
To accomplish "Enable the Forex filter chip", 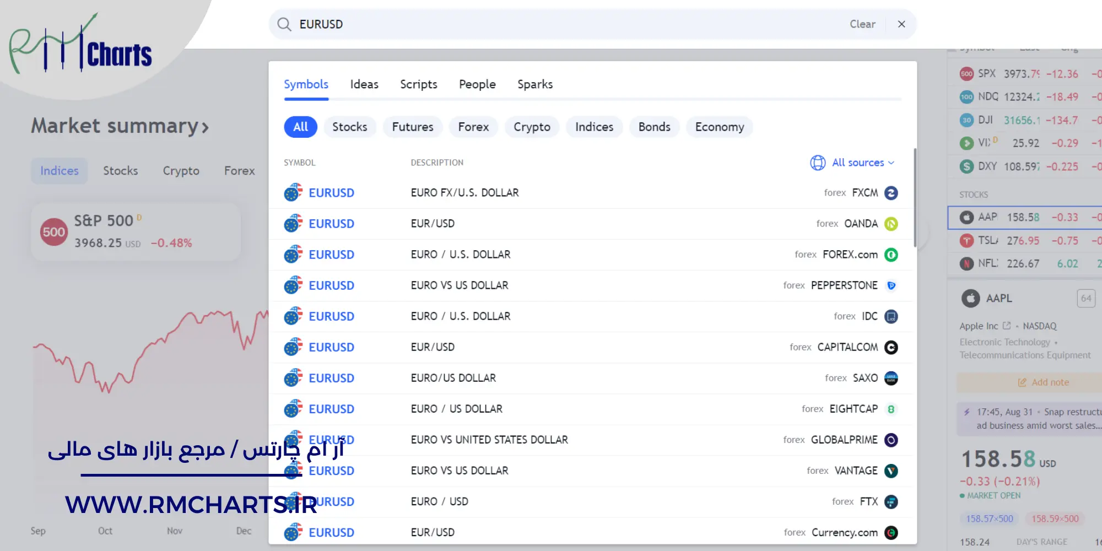I will tap(473, 127).
